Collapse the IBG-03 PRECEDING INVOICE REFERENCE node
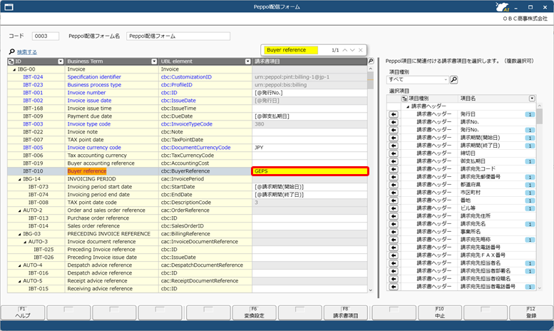The image size is (554, 331). coord(20,234)
